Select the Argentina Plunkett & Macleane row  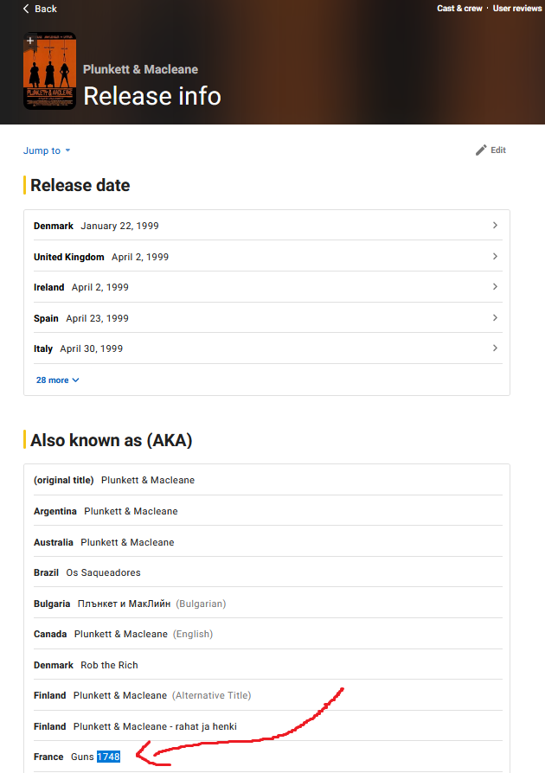(x=268, y=511)
